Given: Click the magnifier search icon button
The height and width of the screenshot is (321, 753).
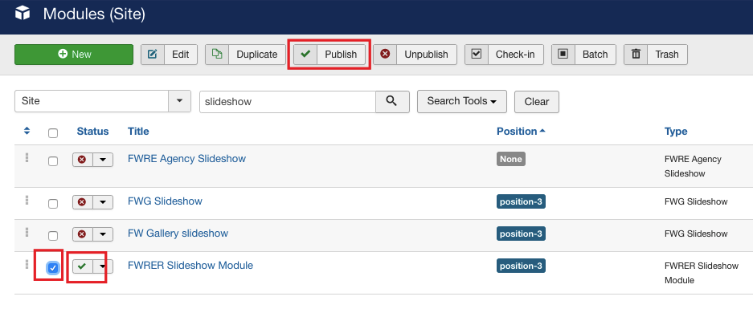Looking at the screenshot, I should click(392, 102).
